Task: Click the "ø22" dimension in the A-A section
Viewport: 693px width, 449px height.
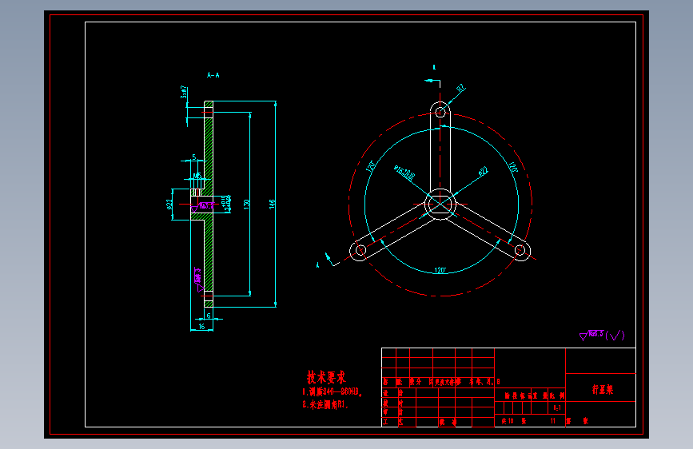Action: pos(169,204)
